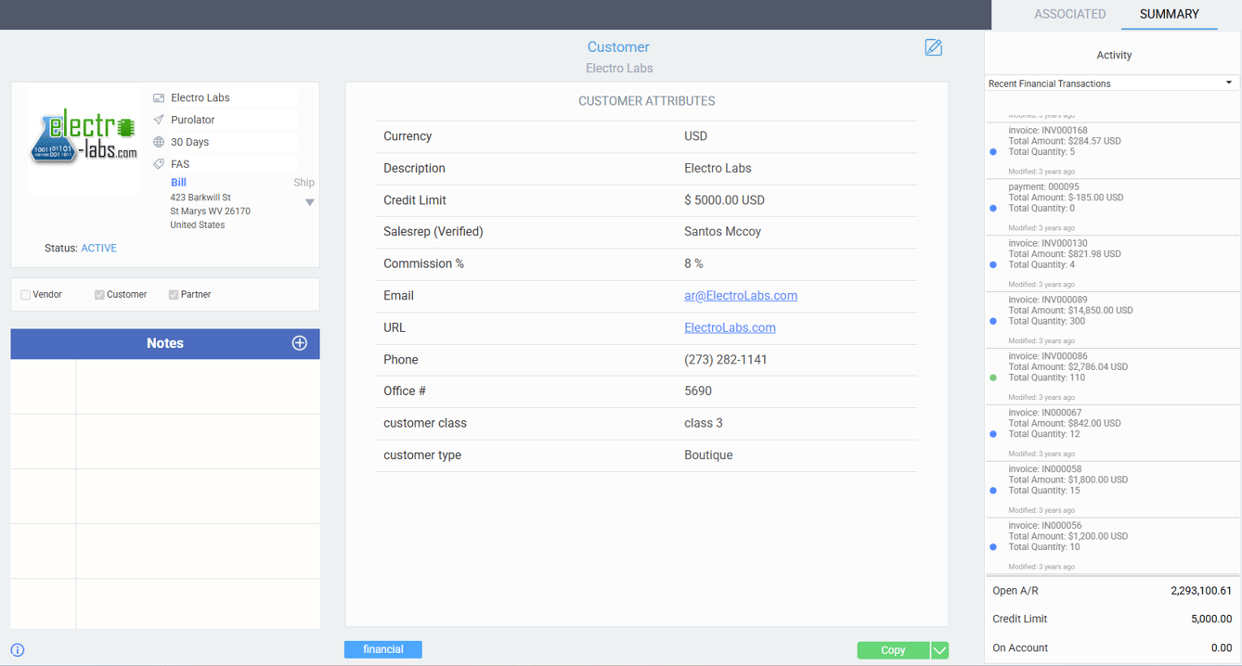Viewport: 1242px width, 666px height.
Task: Click Open A/R value 2,293,100.61
Action: coord(1201,591)
